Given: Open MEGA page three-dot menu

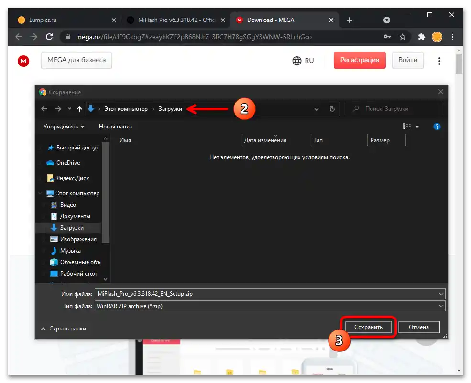Looking at the screenshot, I should click(x=439, y=61).
